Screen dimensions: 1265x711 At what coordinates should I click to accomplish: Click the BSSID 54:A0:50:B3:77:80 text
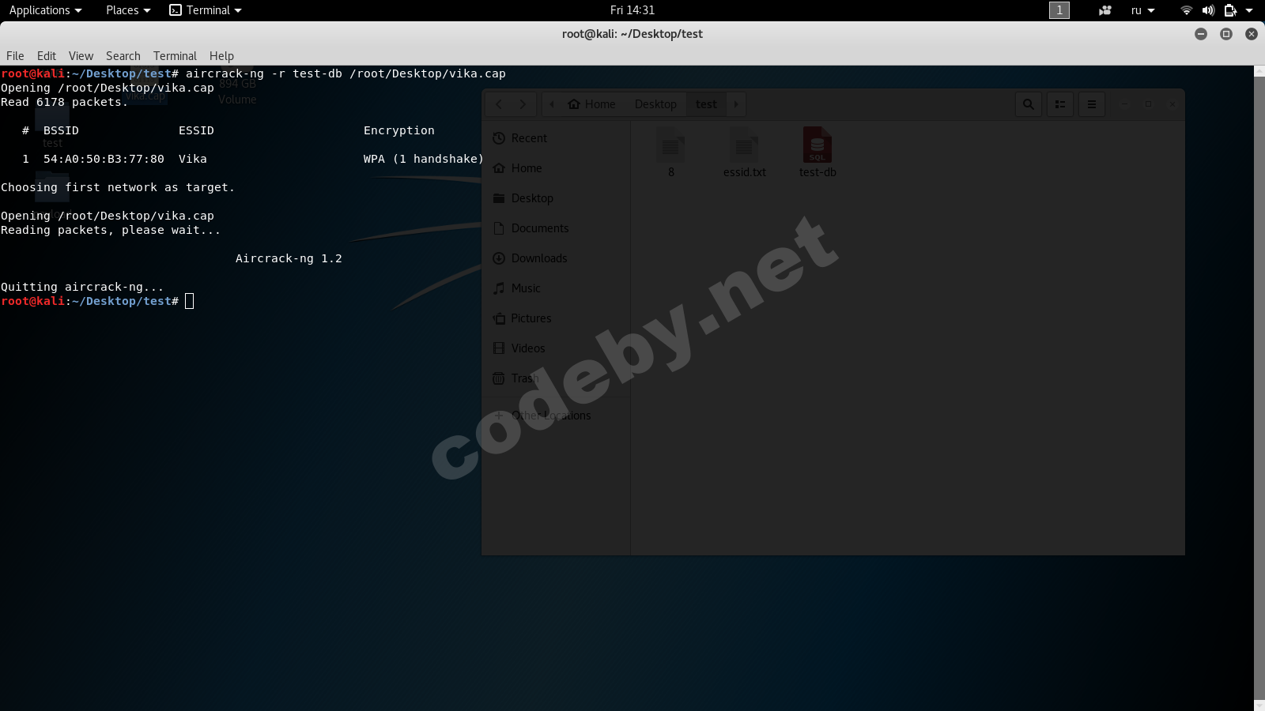coord(104,159)
